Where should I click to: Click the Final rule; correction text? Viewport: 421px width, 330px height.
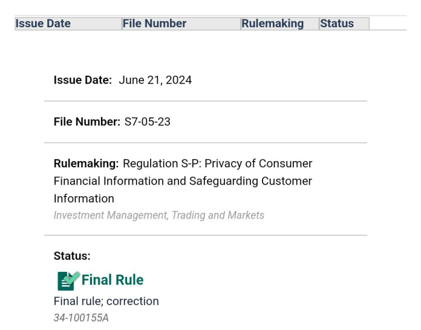106,302
